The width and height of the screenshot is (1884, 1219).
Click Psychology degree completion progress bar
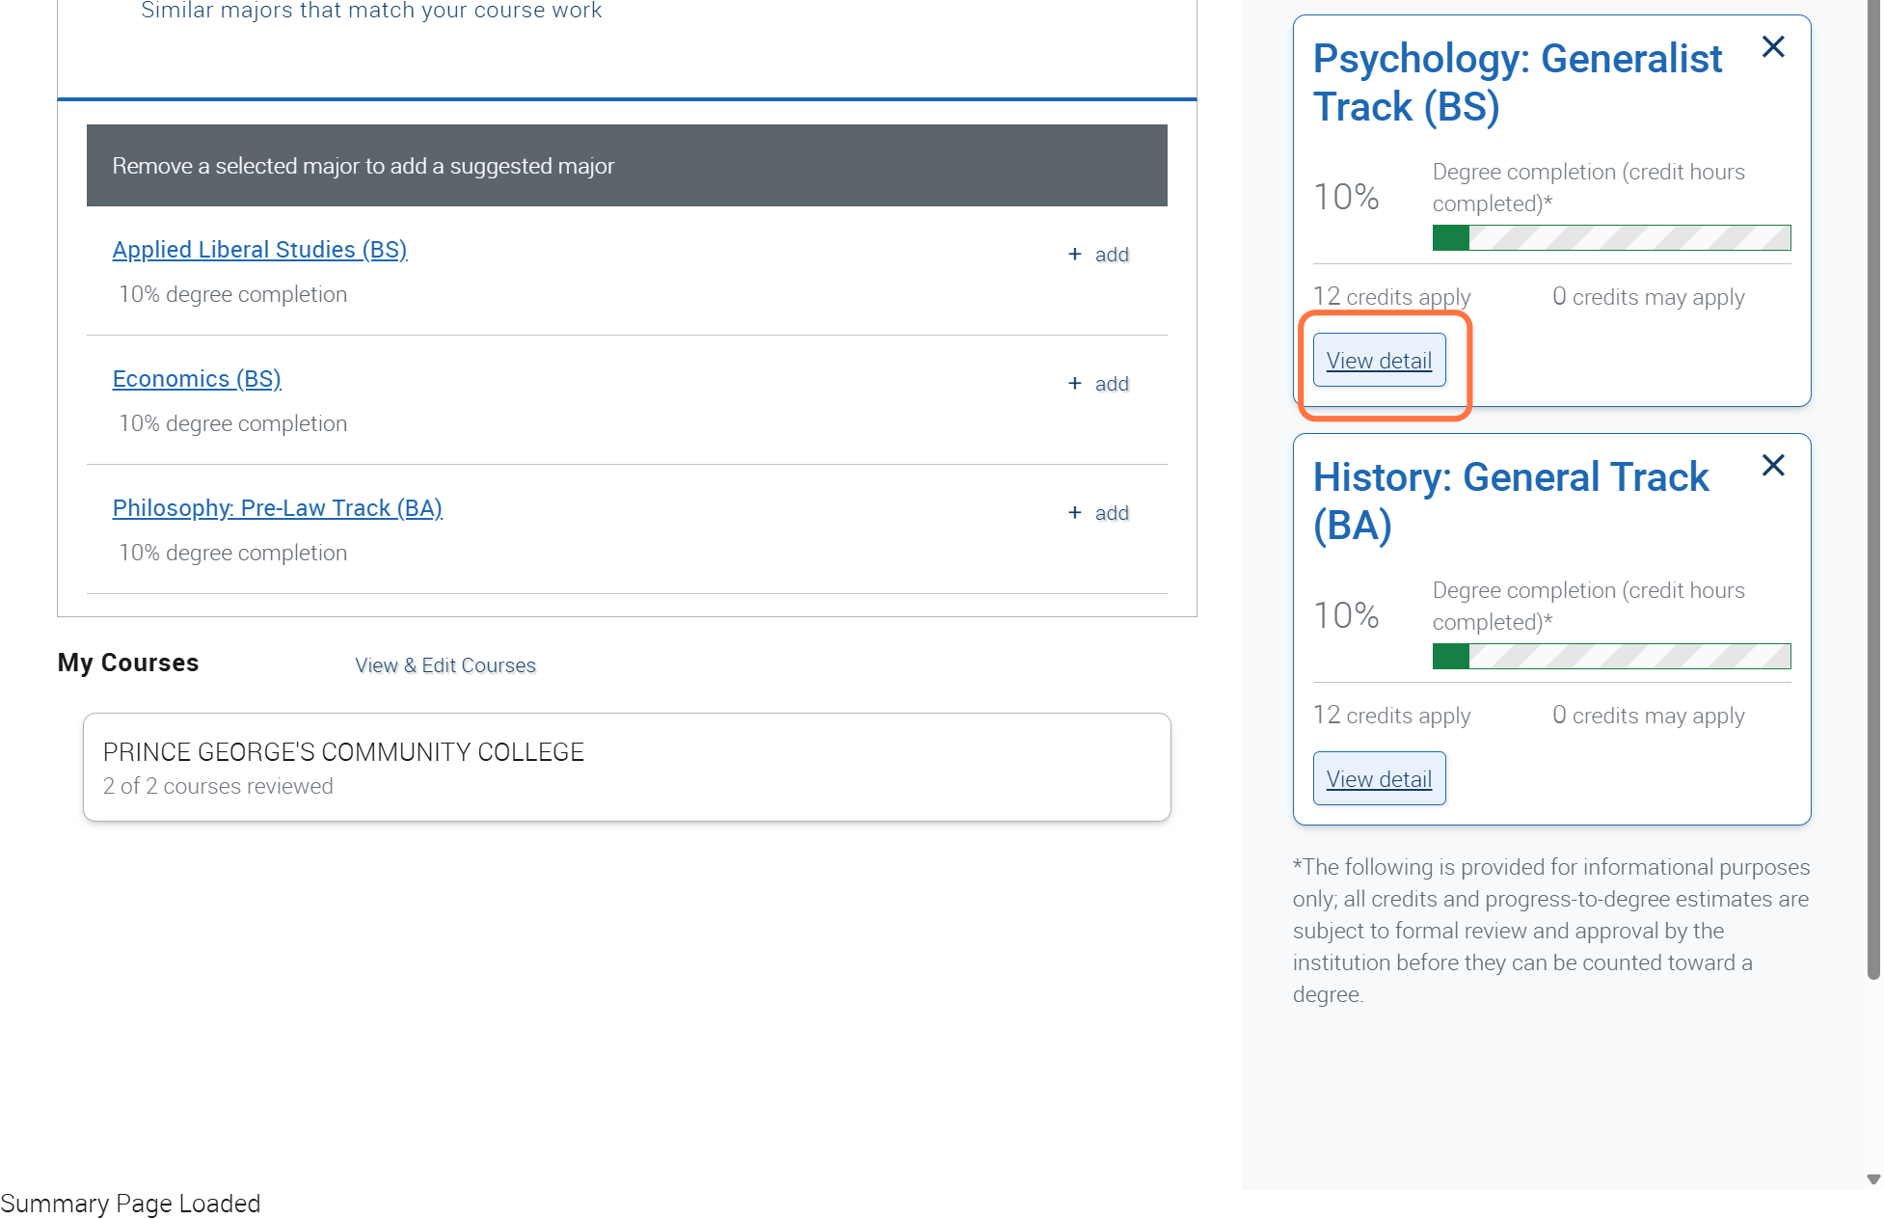1611,237
